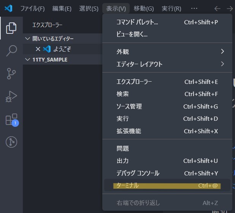Click the VS Code icon beside ようこそ
235x213 pixels.
[47, 49]
